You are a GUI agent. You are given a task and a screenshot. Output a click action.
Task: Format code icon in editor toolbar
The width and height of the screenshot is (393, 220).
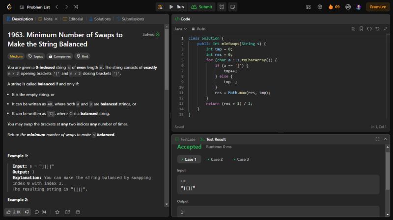click(353, 29)
